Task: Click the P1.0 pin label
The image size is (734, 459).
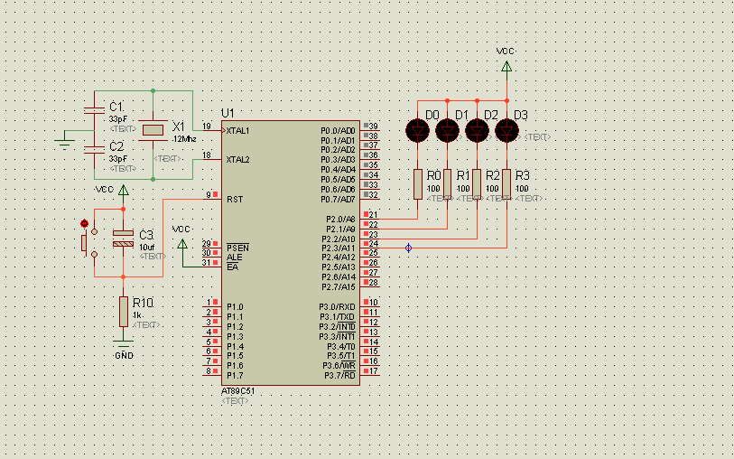Action: point(235,307)
